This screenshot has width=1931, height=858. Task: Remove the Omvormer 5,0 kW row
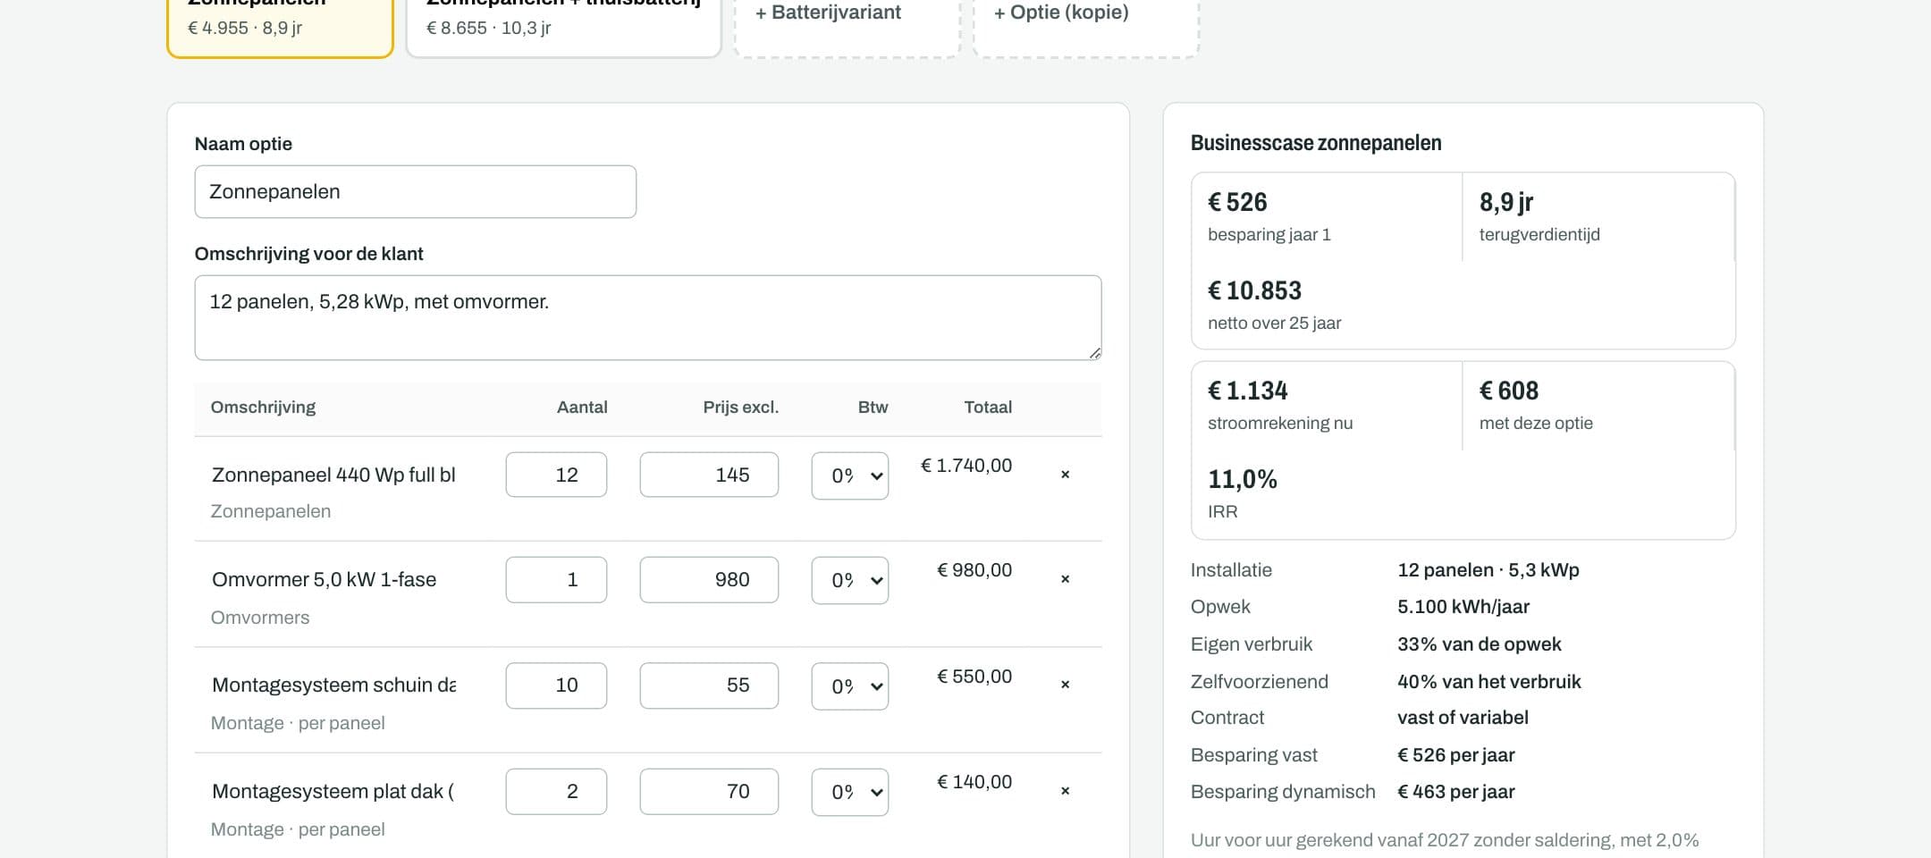(x=1065, y=579)
